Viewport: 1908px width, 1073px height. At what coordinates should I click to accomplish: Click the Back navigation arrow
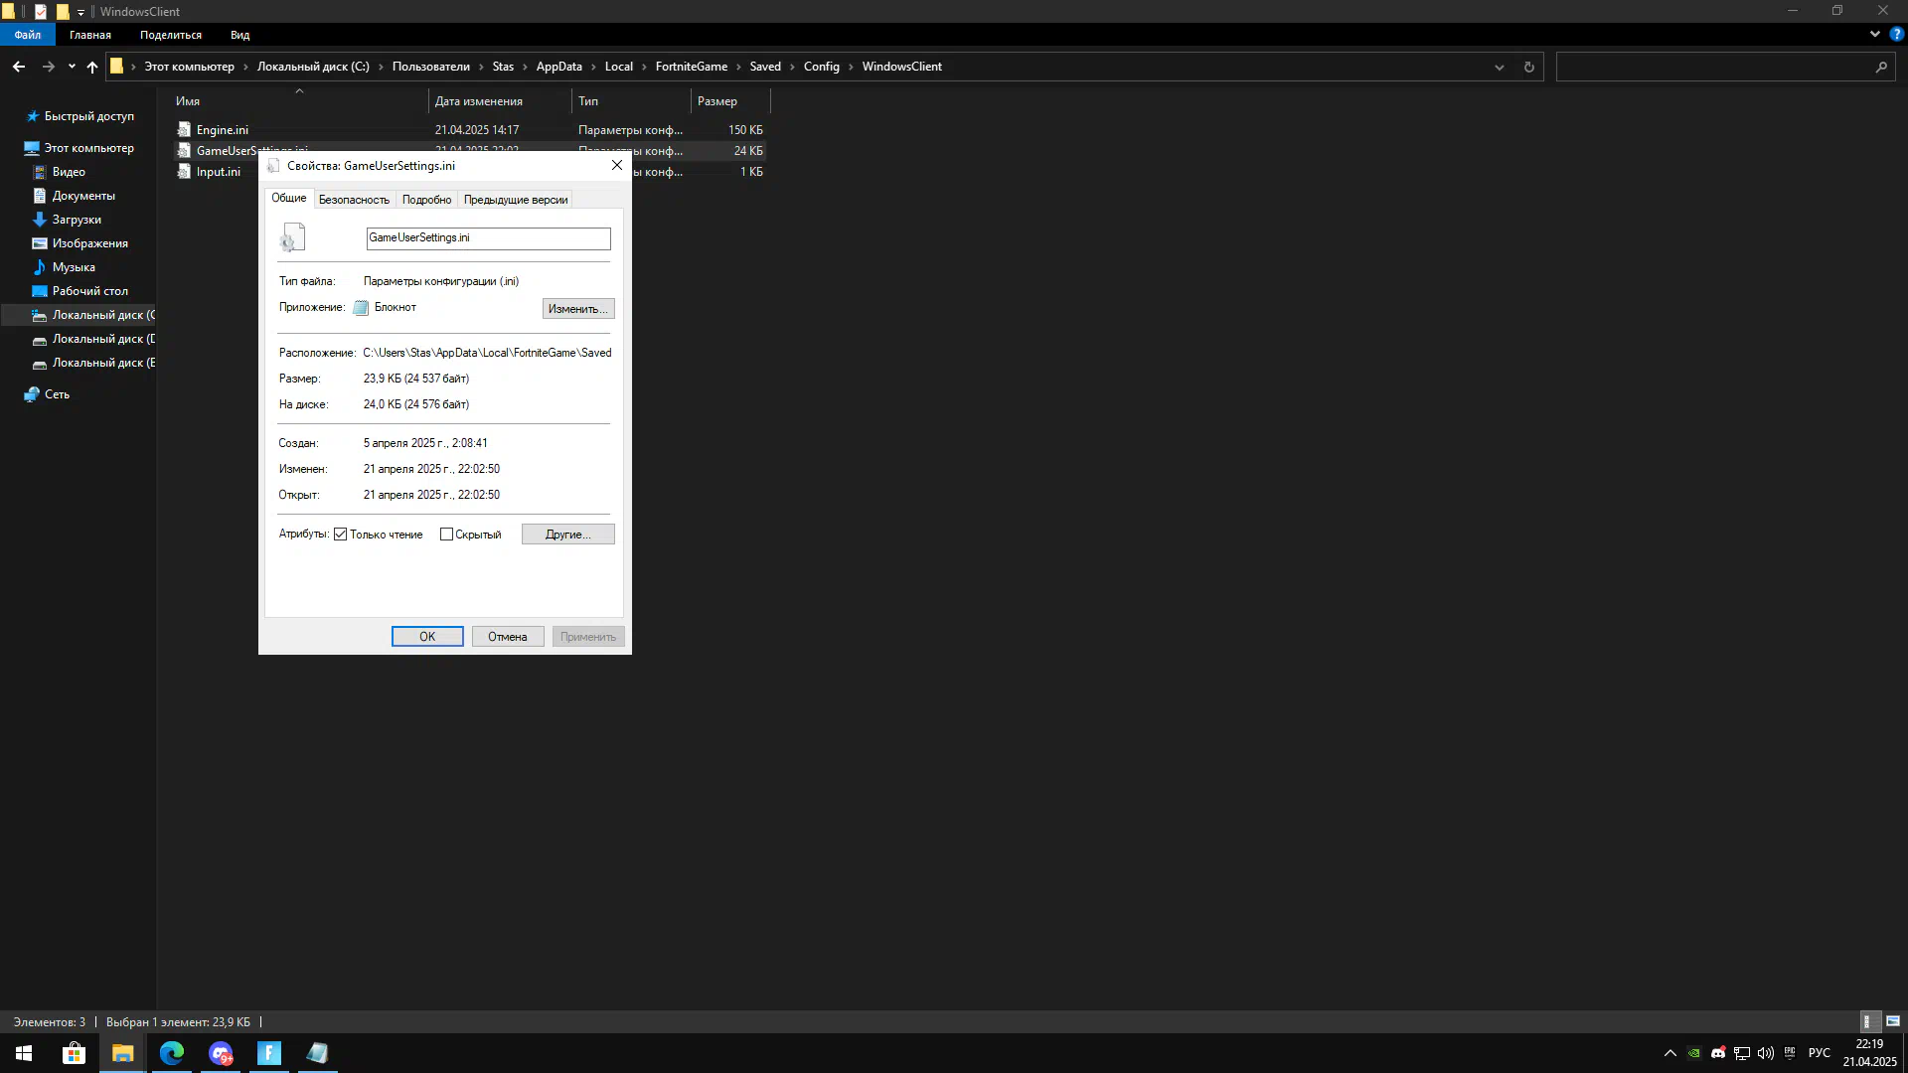(19, 67)
